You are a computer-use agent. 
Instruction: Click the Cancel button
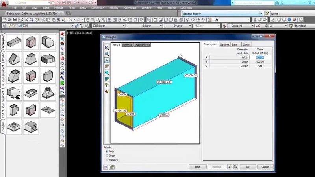click(265, 167)
